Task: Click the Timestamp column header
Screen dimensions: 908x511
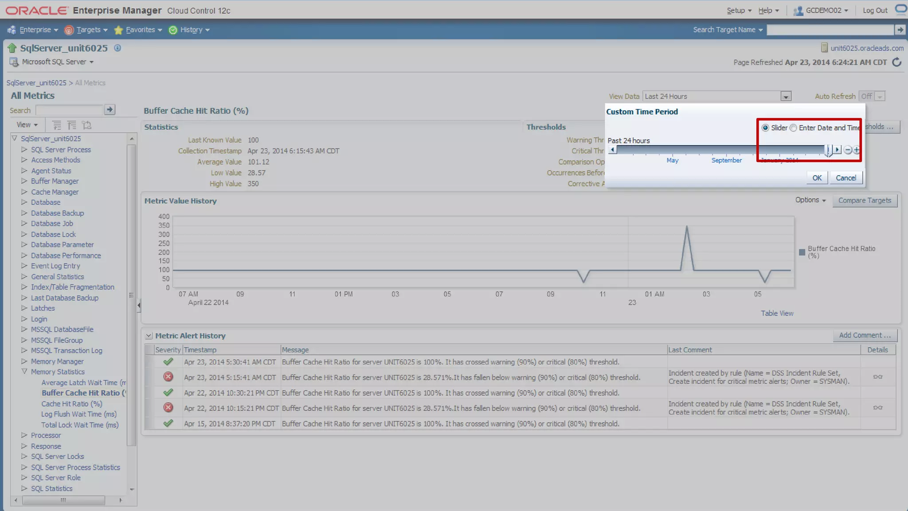Action: click(200, 350)
